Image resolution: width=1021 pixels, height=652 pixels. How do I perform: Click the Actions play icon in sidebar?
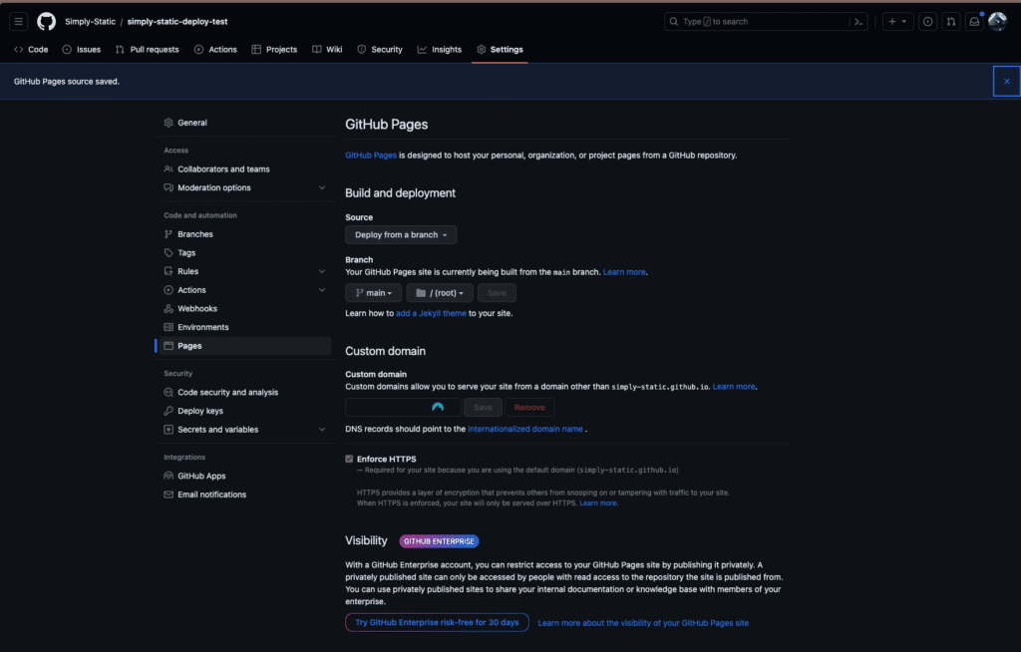169,290
